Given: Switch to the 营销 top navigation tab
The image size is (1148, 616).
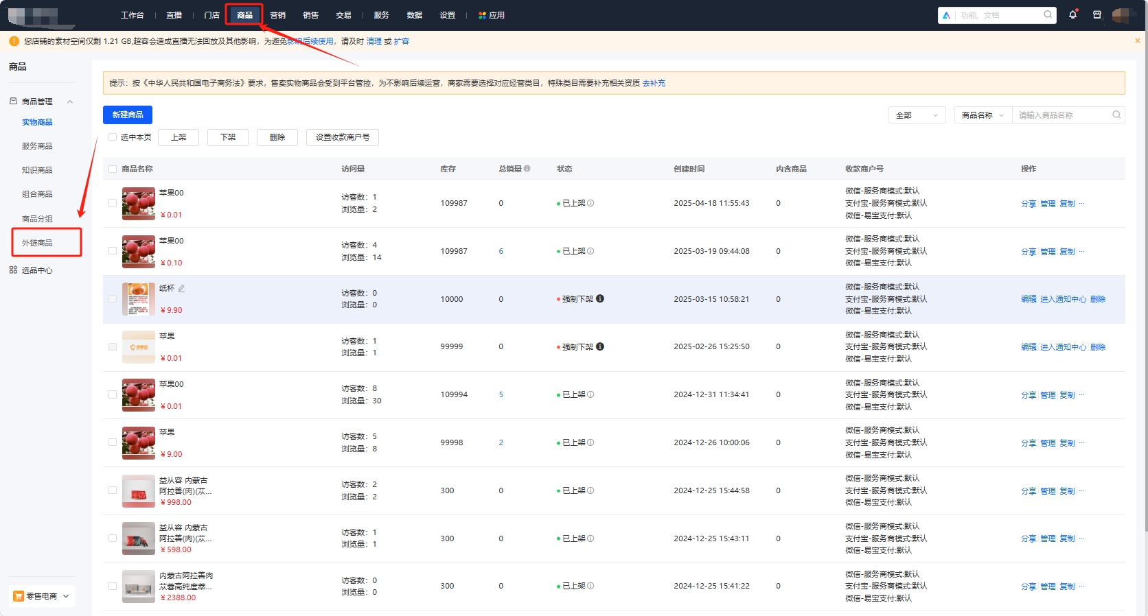Looking at the screenshot, I should [277, 15].
